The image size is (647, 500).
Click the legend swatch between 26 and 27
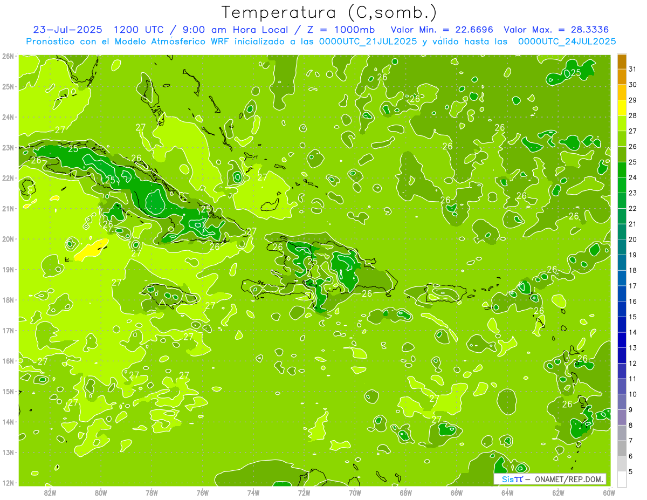[622, 139]
